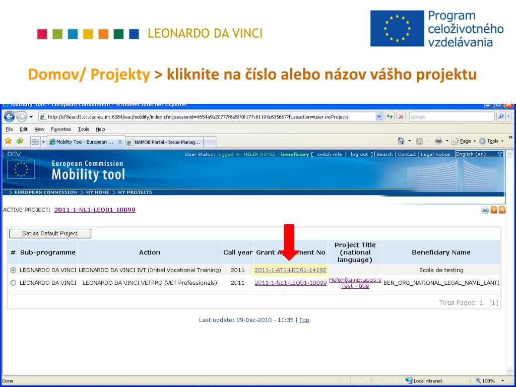Click the Local intranet zone status icon

(x=409, y=380)
